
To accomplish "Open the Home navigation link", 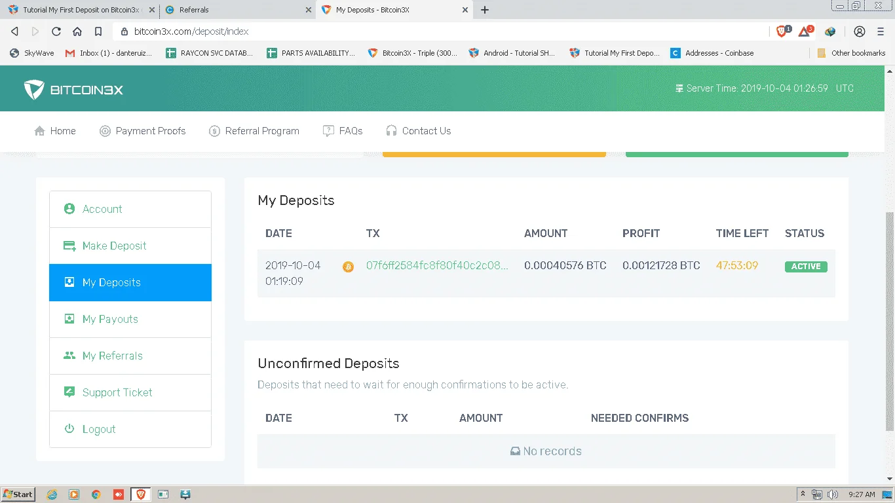I will [x=55, y=131].
